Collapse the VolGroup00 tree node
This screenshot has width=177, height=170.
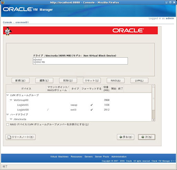click(11, 100)
